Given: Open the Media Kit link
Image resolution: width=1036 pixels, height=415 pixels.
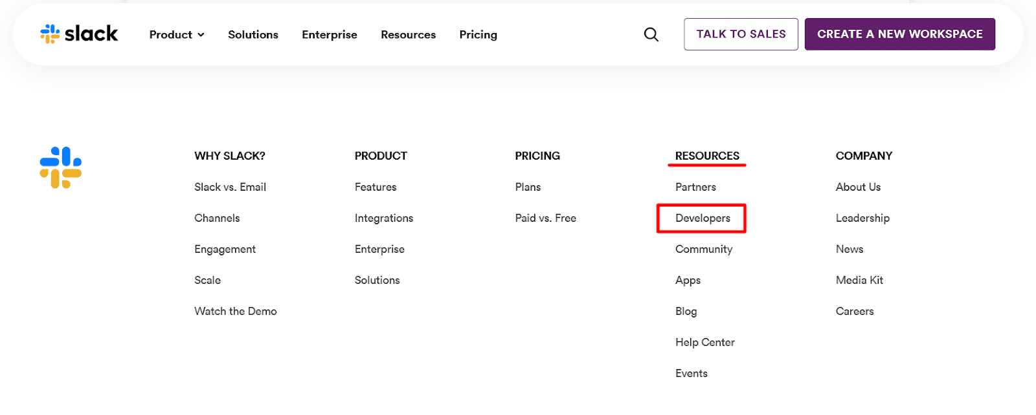Looking at the screenshot, I should click(x=859, y=281).
